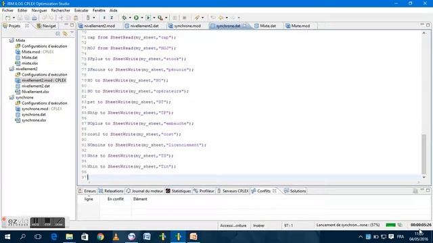Show hidden system tray icons

(x=361, y=237)
